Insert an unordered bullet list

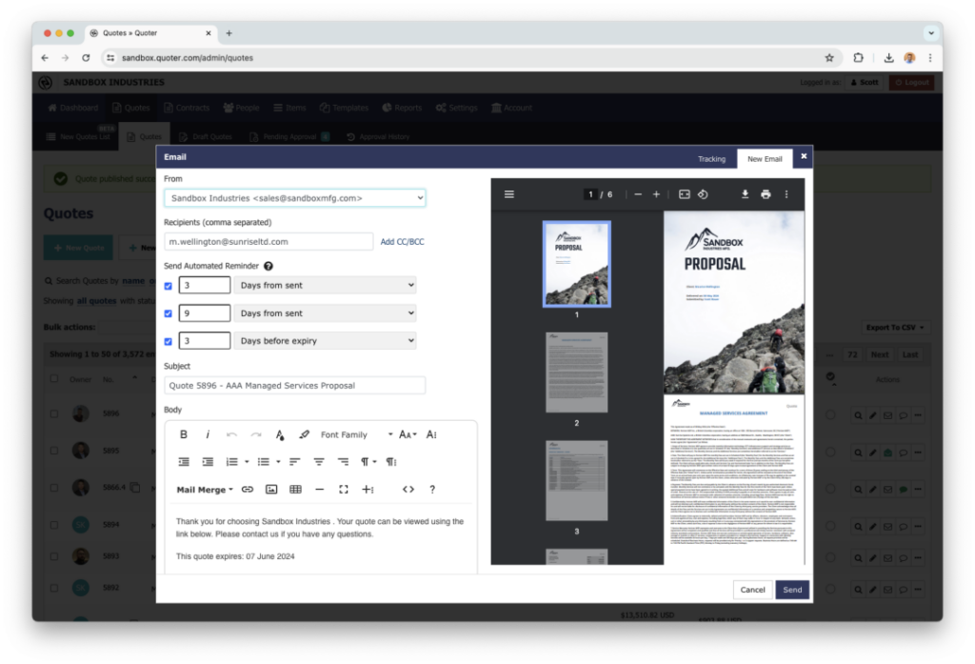click(x=264, y=462)
